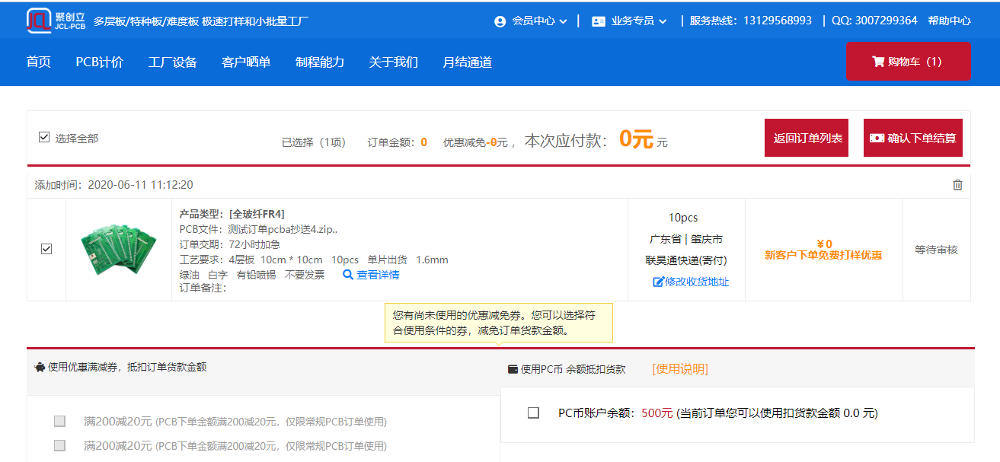This screenshot has height=462, width=1000.
Task: Click the JCL-PCB logo
Action: (56, 21)
